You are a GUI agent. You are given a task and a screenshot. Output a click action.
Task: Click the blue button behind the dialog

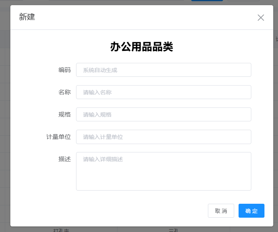pos(207,1)
